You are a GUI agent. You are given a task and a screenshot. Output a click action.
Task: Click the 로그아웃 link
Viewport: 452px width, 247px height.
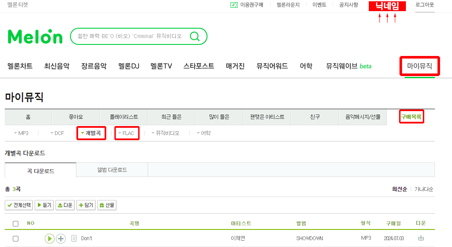pos(425,5)
